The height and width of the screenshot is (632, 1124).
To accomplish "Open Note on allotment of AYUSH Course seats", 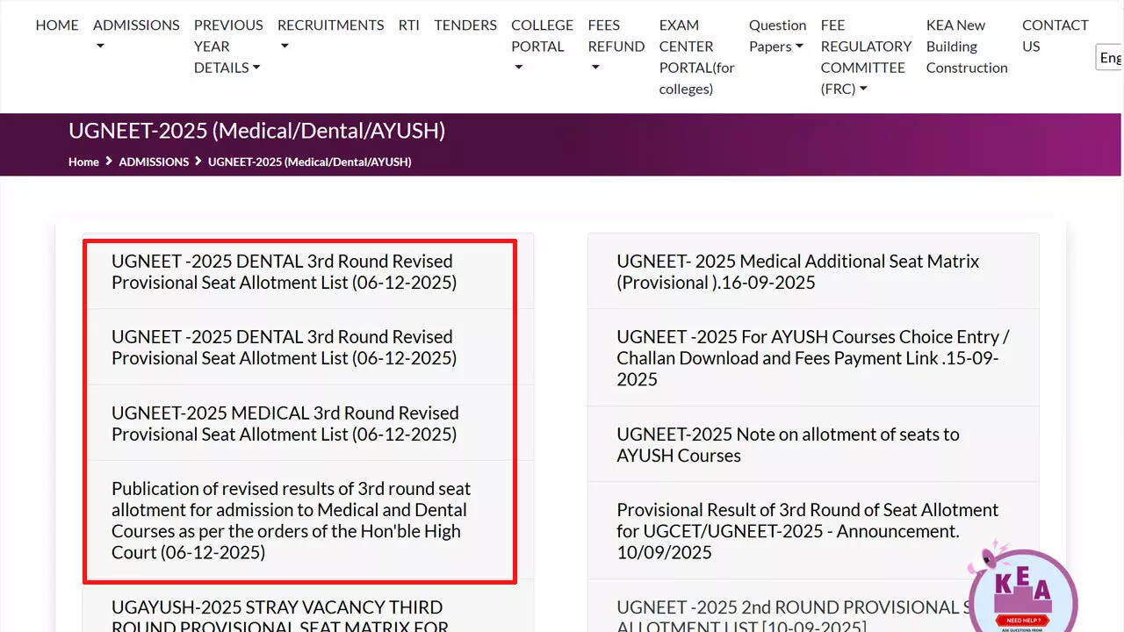I will tap(788, 444).
